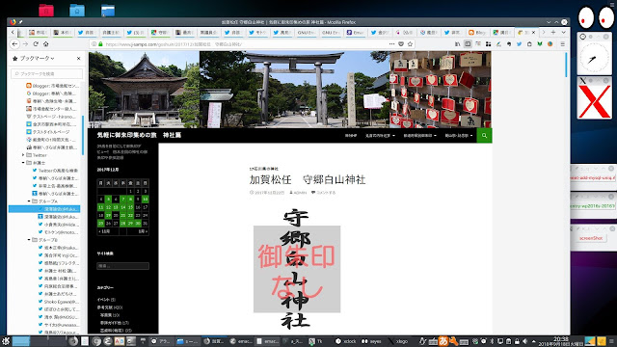Expand the Twitter bookmark folder

(x=23, y=155)
